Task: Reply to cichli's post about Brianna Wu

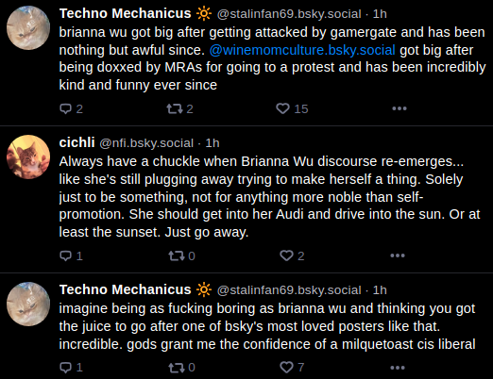Action: tap(71, 255)
